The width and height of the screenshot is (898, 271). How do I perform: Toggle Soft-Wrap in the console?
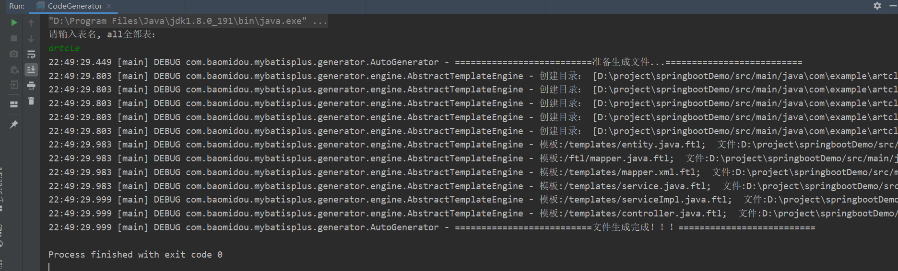(31, 54)
